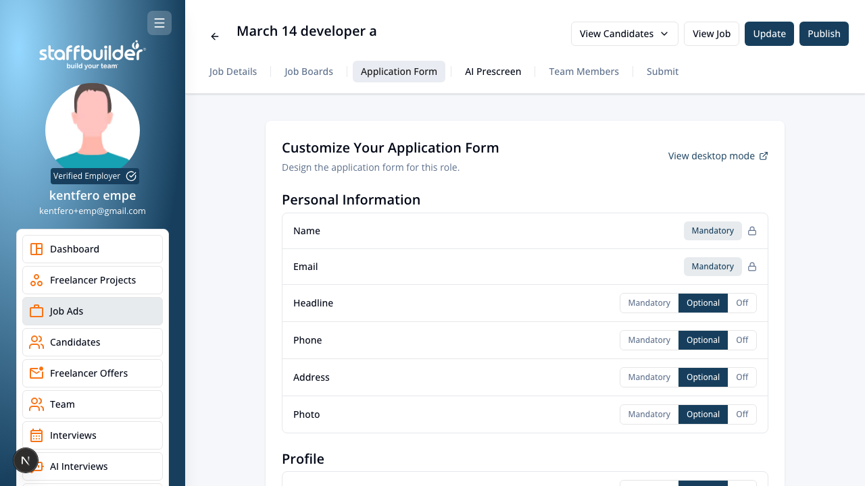Viewport: 865px width, 486px height.
Task: Click the Dashboard icon in sidebar
Action: coord(36,249)
